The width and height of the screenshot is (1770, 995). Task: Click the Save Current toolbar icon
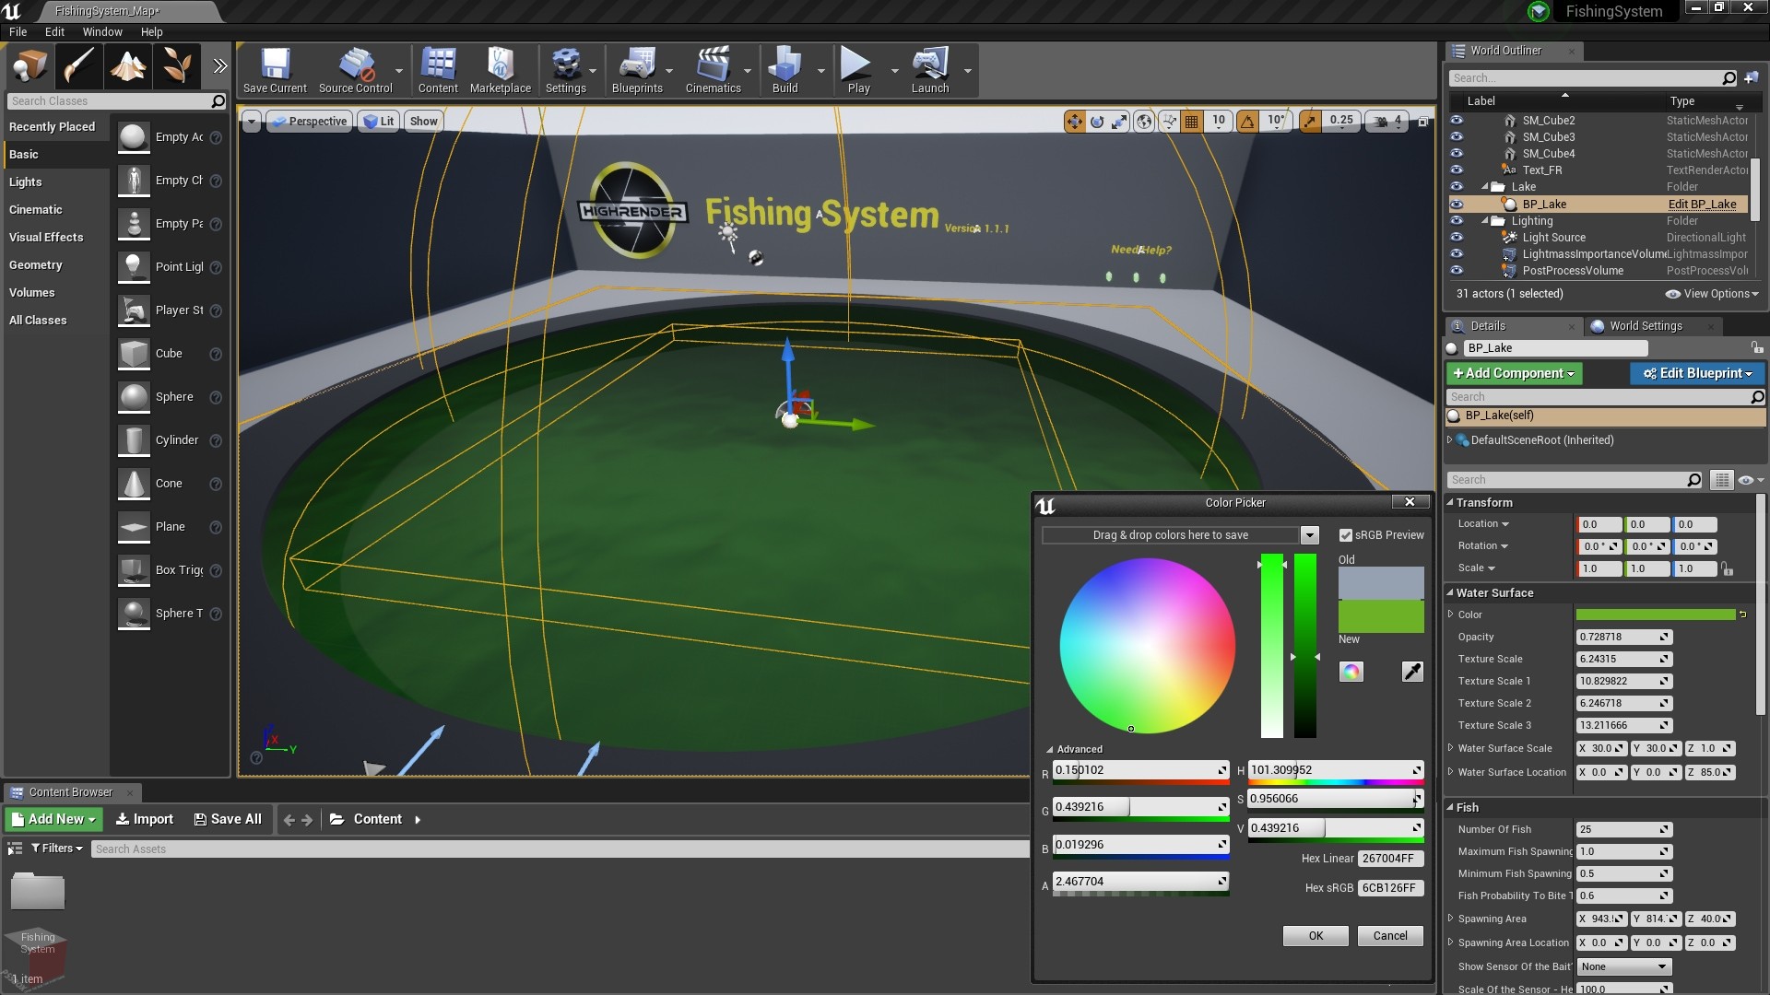(x=275, y=70)
